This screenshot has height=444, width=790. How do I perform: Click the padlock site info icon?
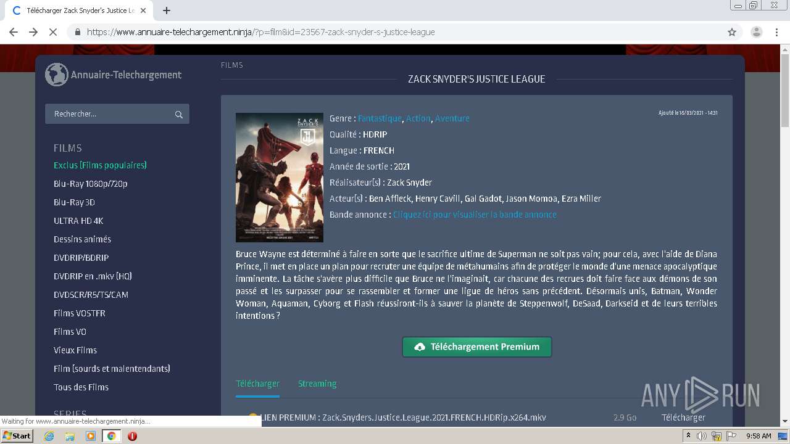[x=77, y=32]
